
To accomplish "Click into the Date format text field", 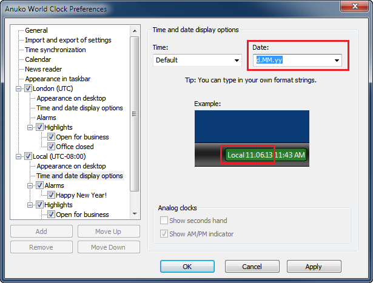I will (292, 60).
